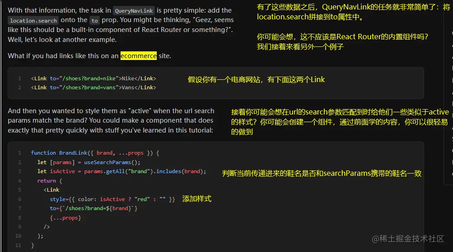Click the sentence 'What if you had links like this'
Viewport: 453px width, 252px height.
click(x=89, y=55)
